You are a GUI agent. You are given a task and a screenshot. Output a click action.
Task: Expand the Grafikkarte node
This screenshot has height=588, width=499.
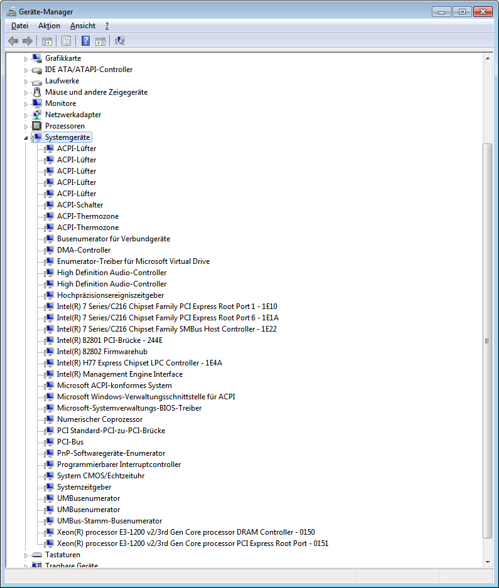click(x=26, y=59)
